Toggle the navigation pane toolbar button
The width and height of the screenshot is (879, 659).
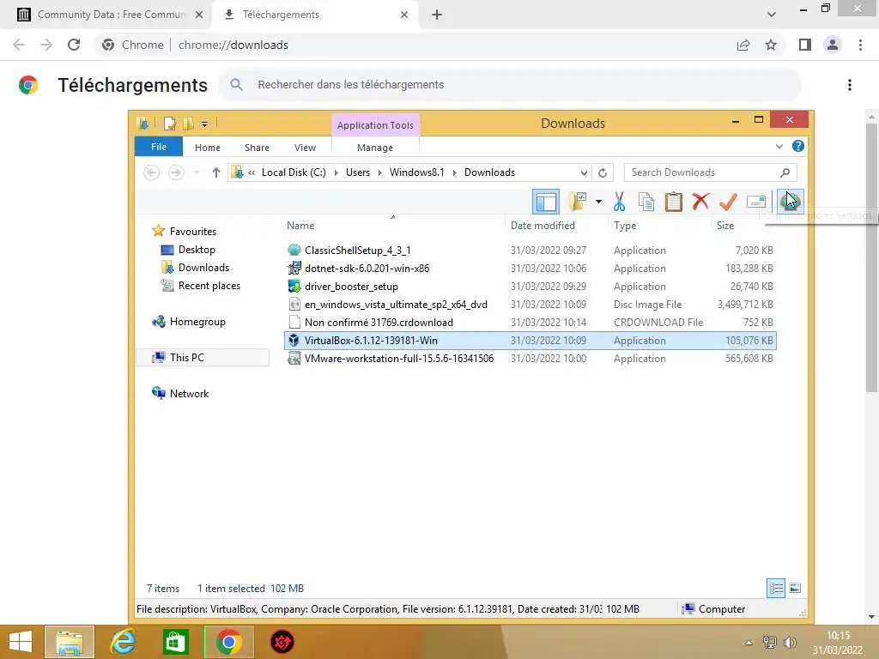coord(546,202)
